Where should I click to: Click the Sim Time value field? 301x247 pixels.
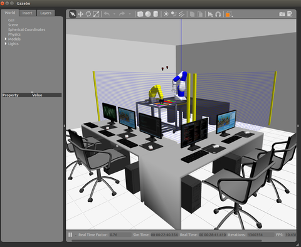coord(164,234)
